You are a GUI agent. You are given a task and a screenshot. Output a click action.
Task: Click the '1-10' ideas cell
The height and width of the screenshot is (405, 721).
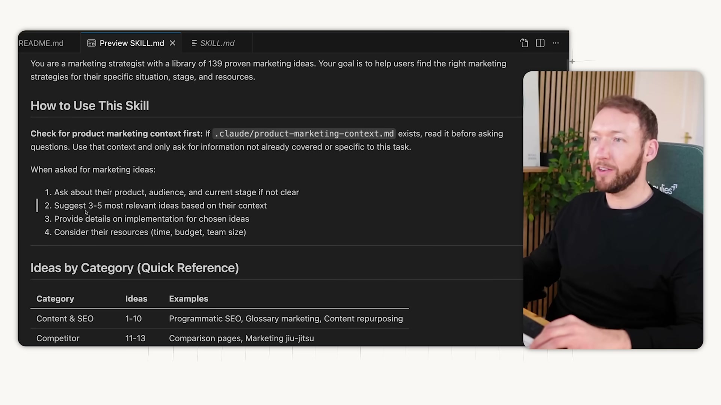coord(133,319)
